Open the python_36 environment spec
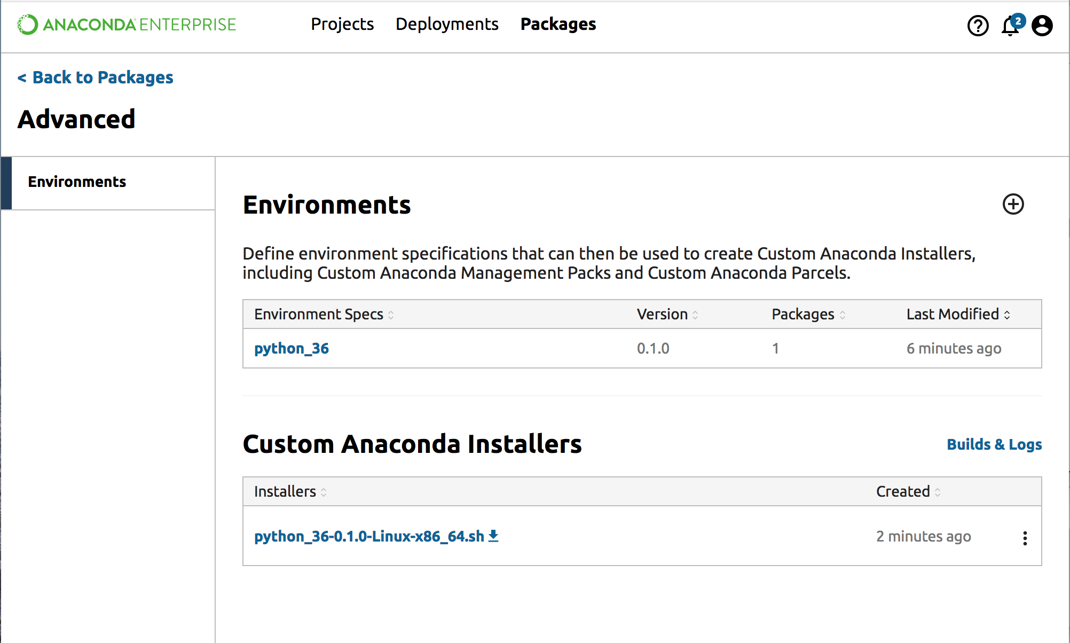The height and width of the screenshot is (643, 1070). (x=291, y=348)
